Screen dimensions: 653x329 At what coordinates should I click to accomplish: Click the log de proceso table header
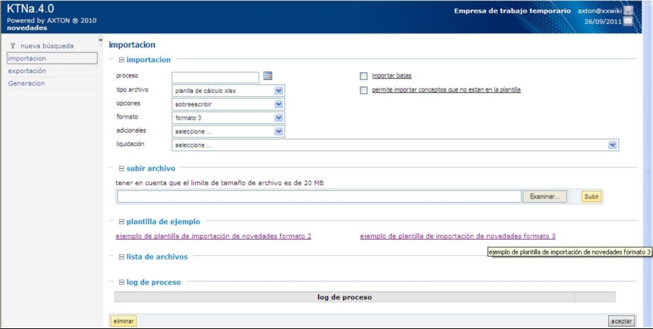coord(345,297)
